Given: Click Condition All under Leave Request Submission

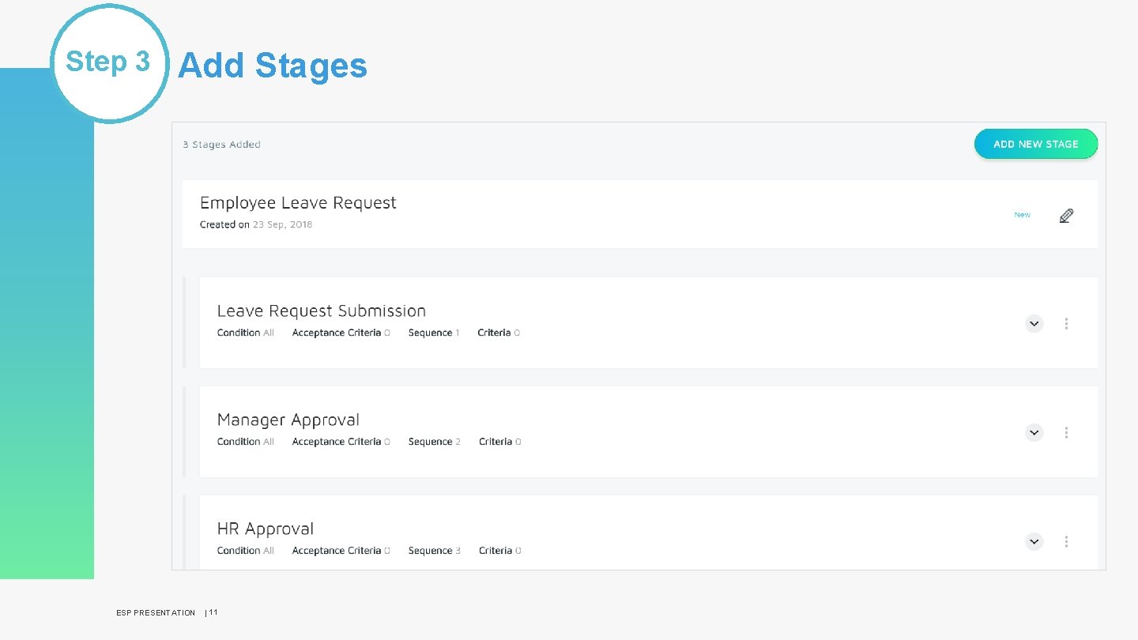Looking at the screenshot, I should (x=246, y=333).
